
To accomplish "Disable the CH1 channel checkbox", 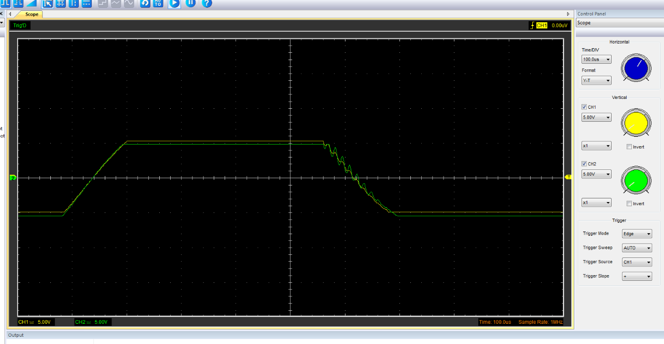I will pyautogui.click(x=584, y=107).
